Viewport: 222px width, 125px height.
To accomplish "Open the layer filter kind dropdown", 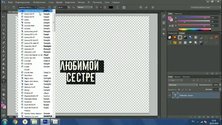I will point(176,80).
